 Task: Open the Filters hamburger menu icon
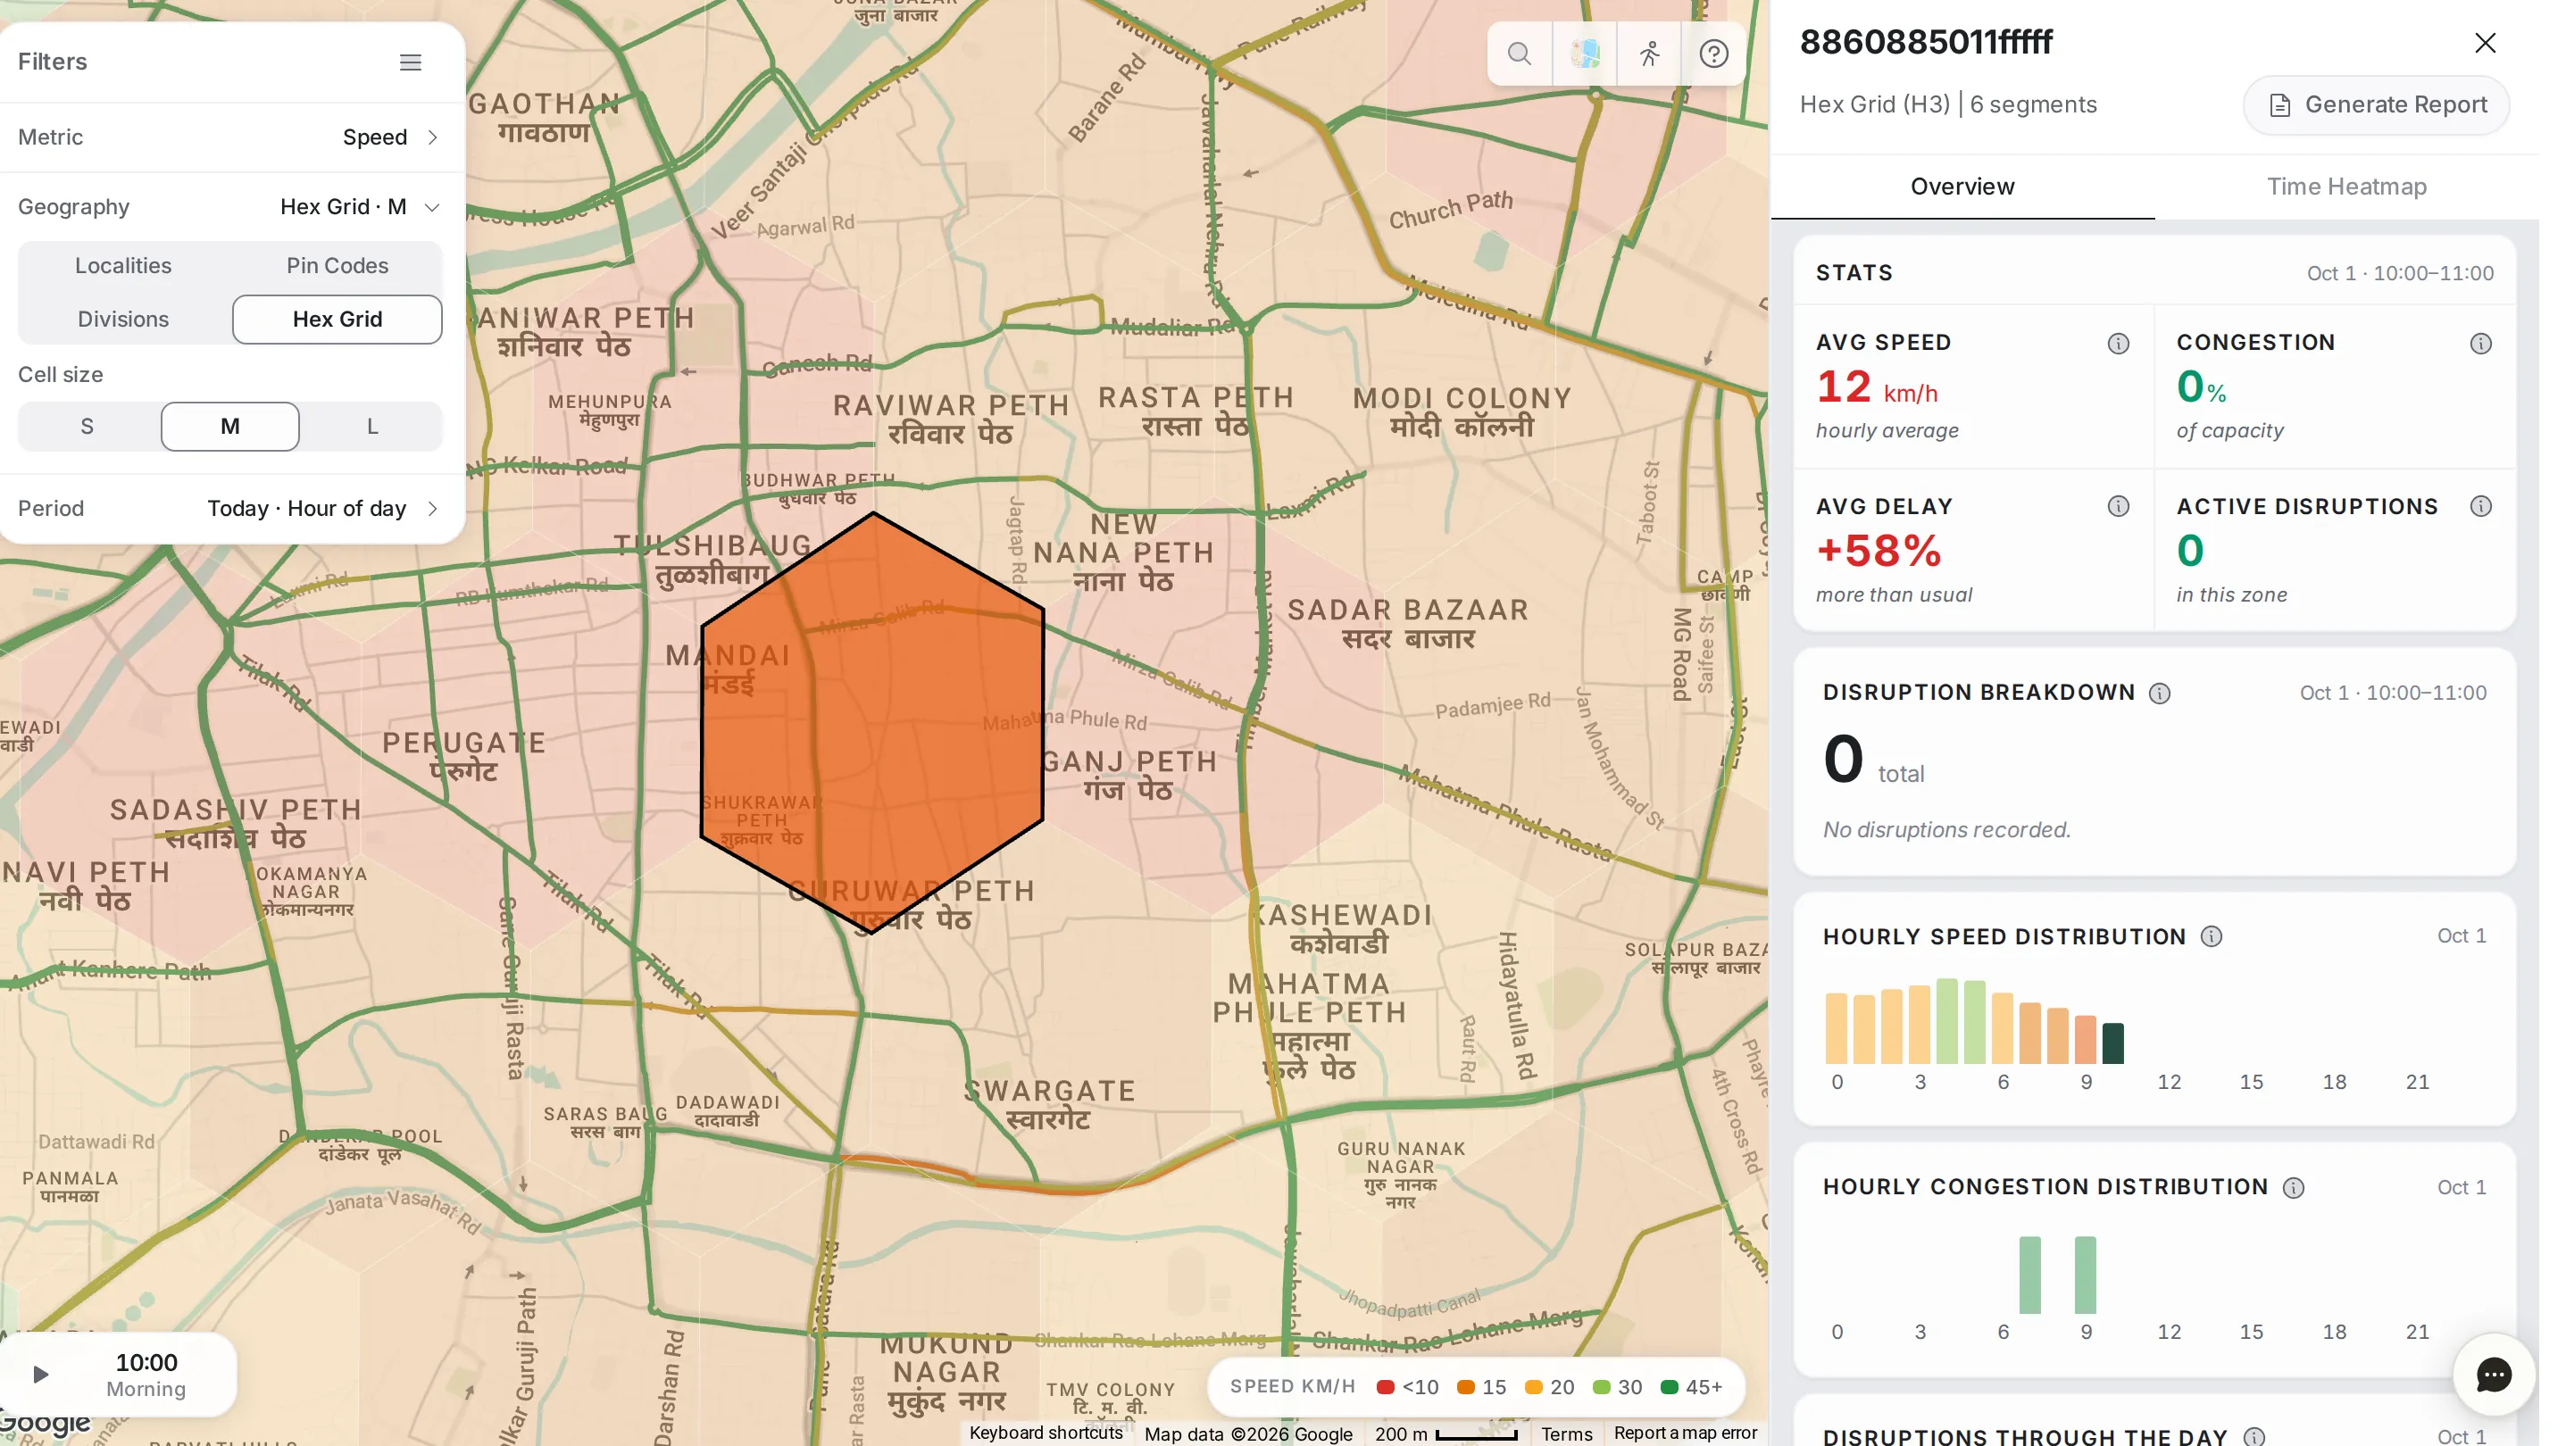(x=411, y=62)
